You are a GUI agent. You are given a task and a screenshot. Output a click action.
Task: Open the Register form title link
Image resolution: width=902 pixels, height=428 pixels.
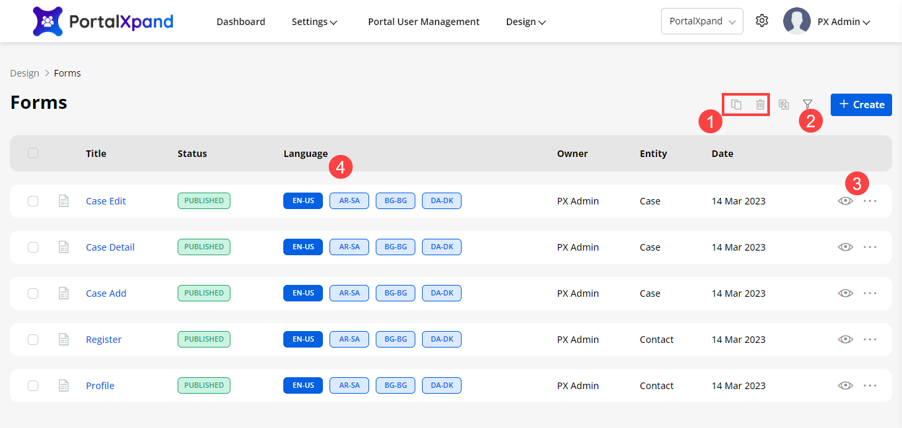pos(104,340)
